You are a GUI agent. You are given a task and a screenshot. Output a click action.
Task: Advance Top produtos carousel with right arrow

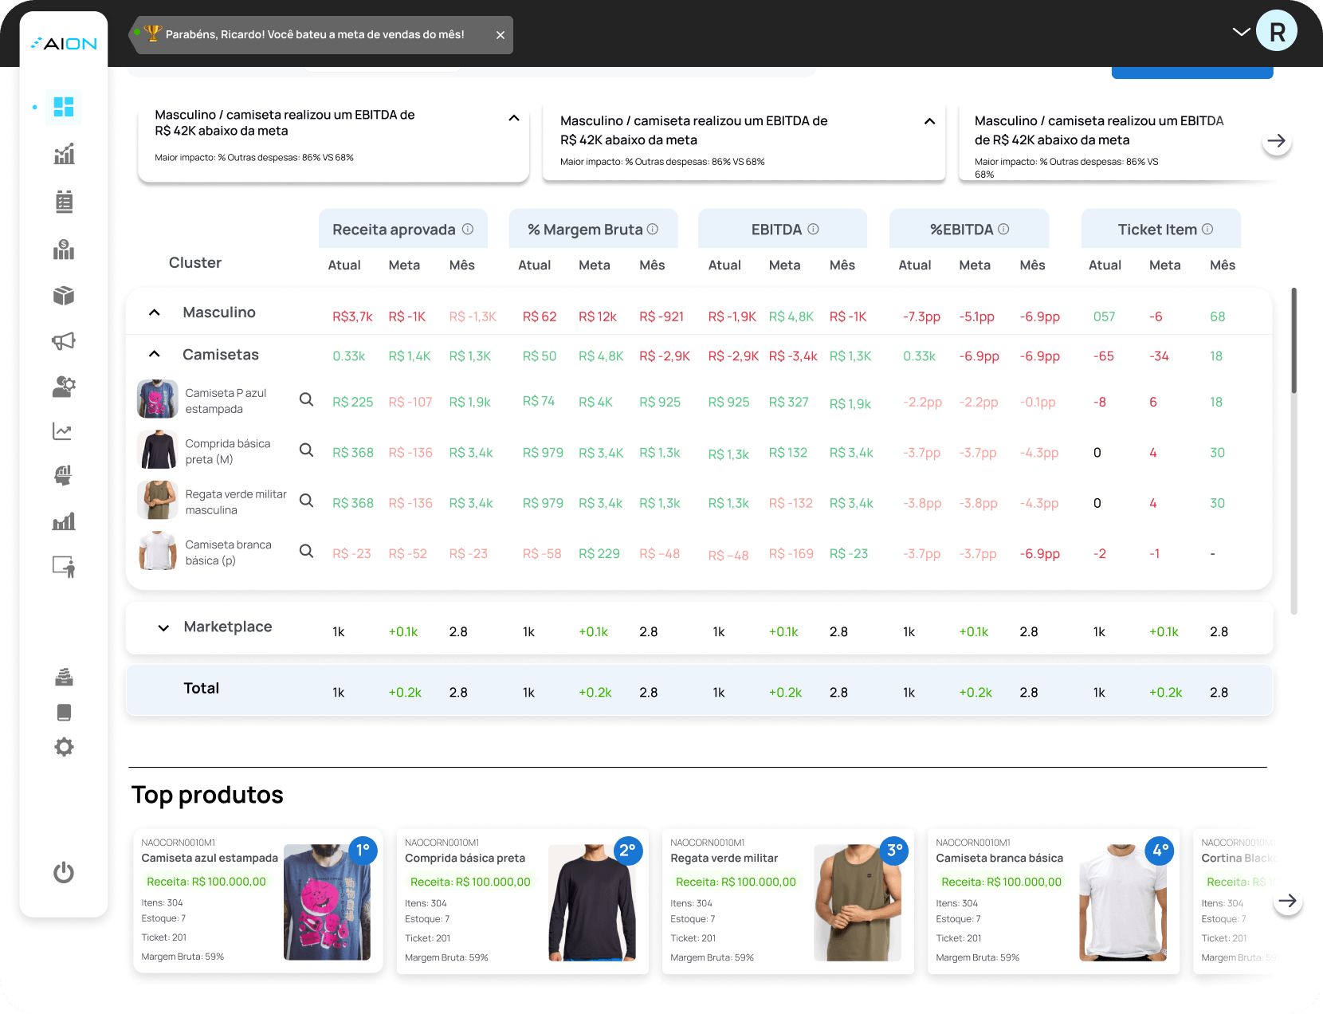[1287, 902]
